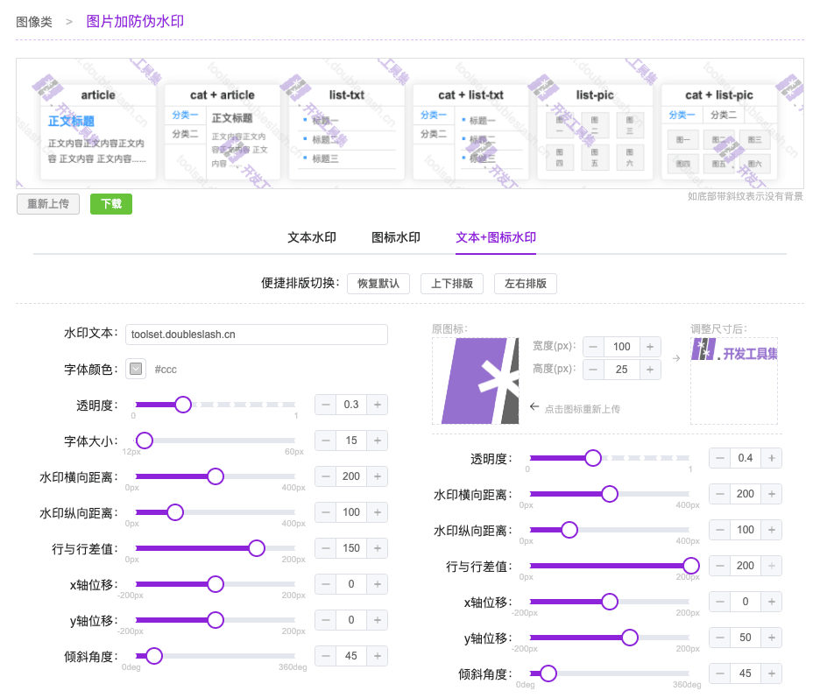Screen dimensions: 820x698
Task: Click 恢复默认 to reset layout
Action: pos(378,284)
